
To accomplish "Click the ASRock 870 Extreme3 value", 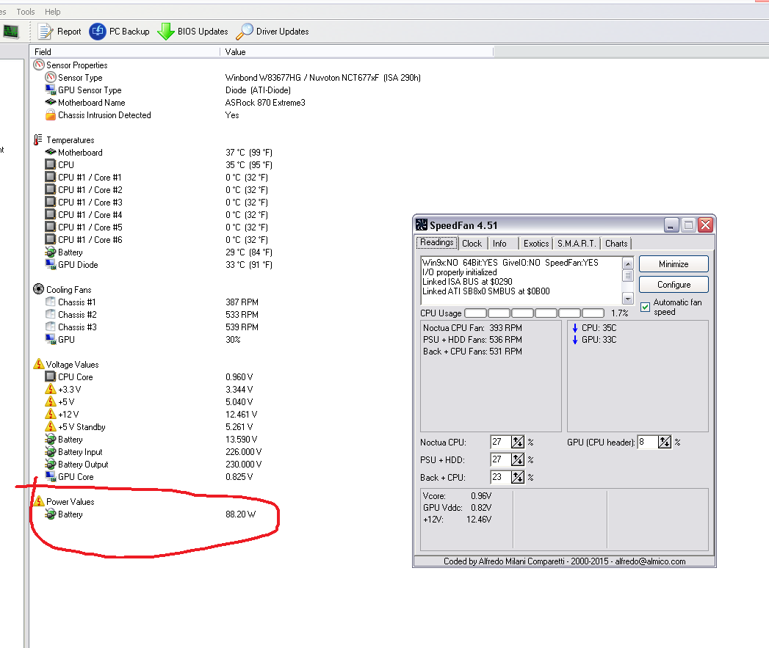I will point(265,103).
